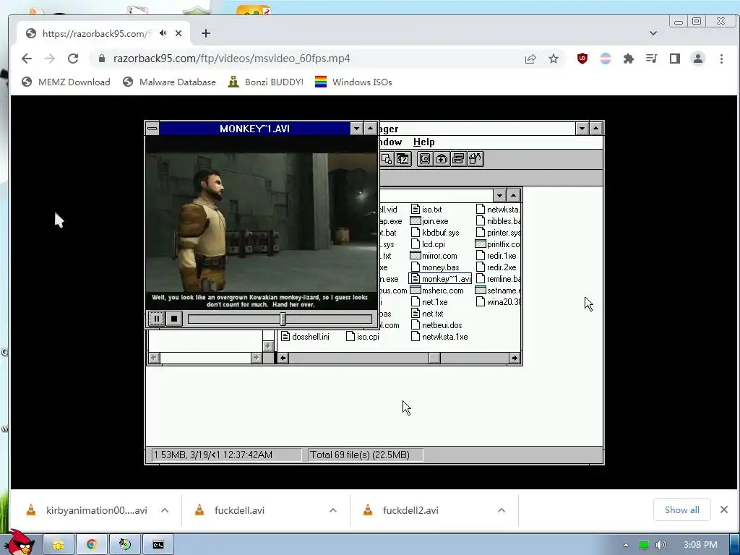
Task: Open the Windows ISOs bookmark
Action: point(353,82)
